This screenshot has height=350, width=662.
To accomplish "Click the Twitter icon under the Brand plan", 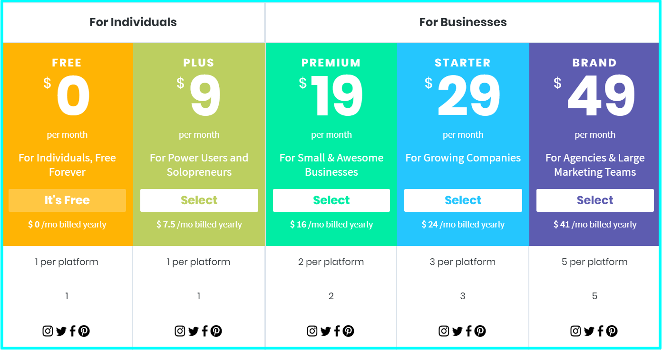I will 589,331.
